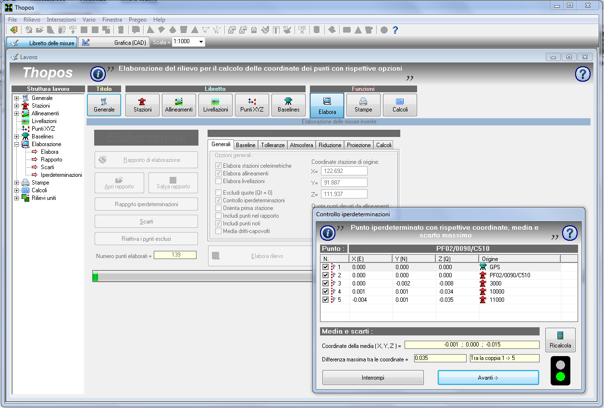Open the Allineamenti libretto button
This screenshot has width=604, height=408.
179,105
